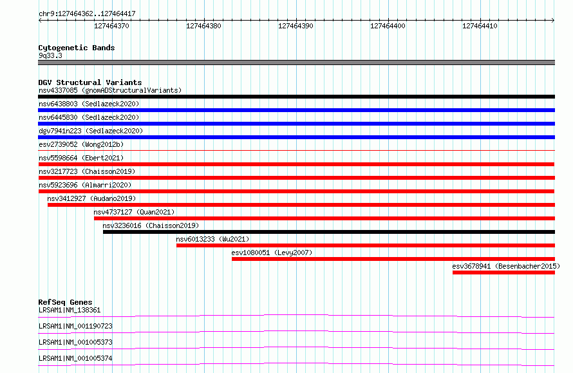This screenshot has height=373, width=573.
Task: Select the blue dgv7941n223 variant bar
Action: point(296,137)
